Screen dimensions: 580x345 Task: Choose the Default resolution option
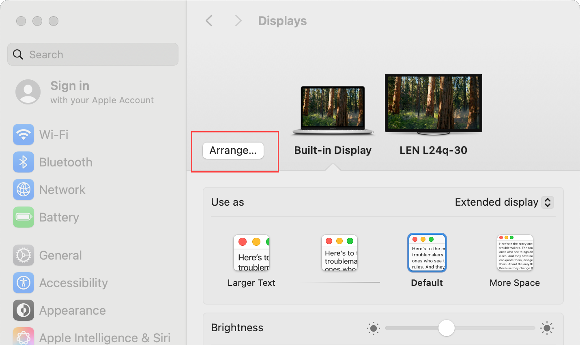click(x=427, y=253)
